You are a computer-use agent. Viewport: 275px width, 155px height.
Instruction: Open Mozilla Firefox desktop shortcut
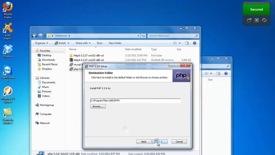[x=8, y=10]
